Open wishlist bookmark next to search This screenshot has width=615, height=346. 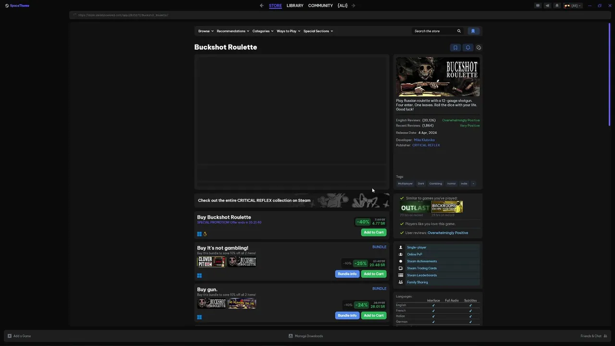(x=473, y=31)
